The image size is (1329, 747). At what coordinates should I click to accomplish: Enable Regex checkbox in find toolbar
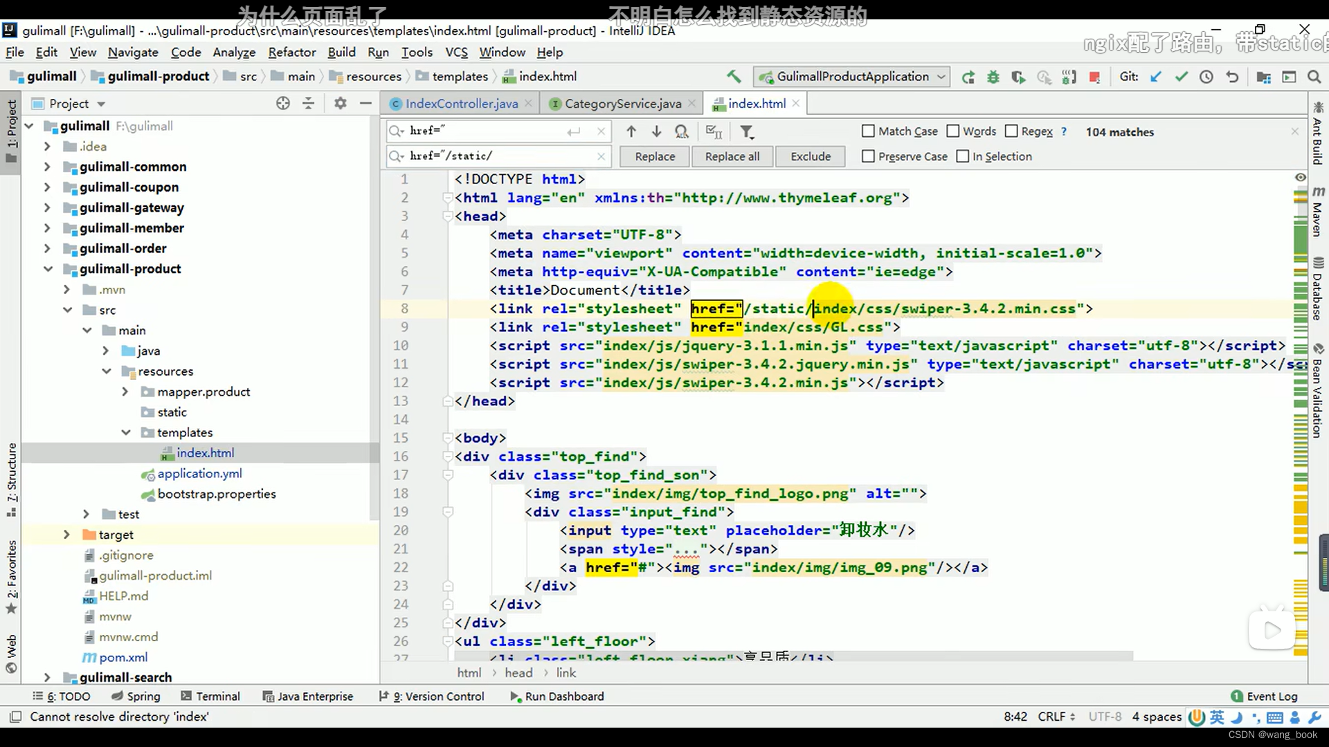pyautogui.click(x=1011, y=131)
